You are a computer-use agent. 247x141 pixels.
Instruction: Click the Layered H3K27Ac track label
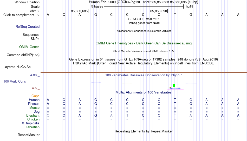[17, 67]
